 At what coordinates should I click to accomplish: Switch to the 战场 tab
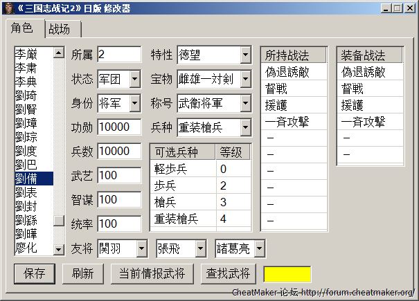pyautogui.click(x=62, y=30)
